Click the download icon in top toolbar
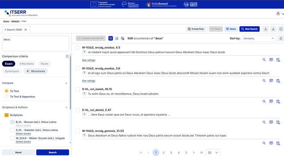Screen dimensions: 284x156 point(273,29)
